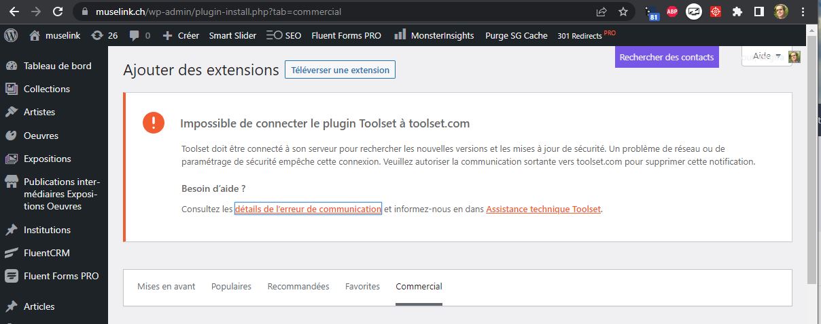Open Smart Slider in admin bar

point(232,35)
